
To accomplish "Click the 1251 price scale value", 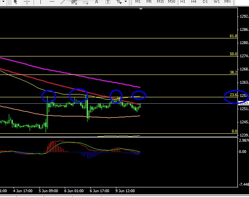I will (x=244, y=109).
